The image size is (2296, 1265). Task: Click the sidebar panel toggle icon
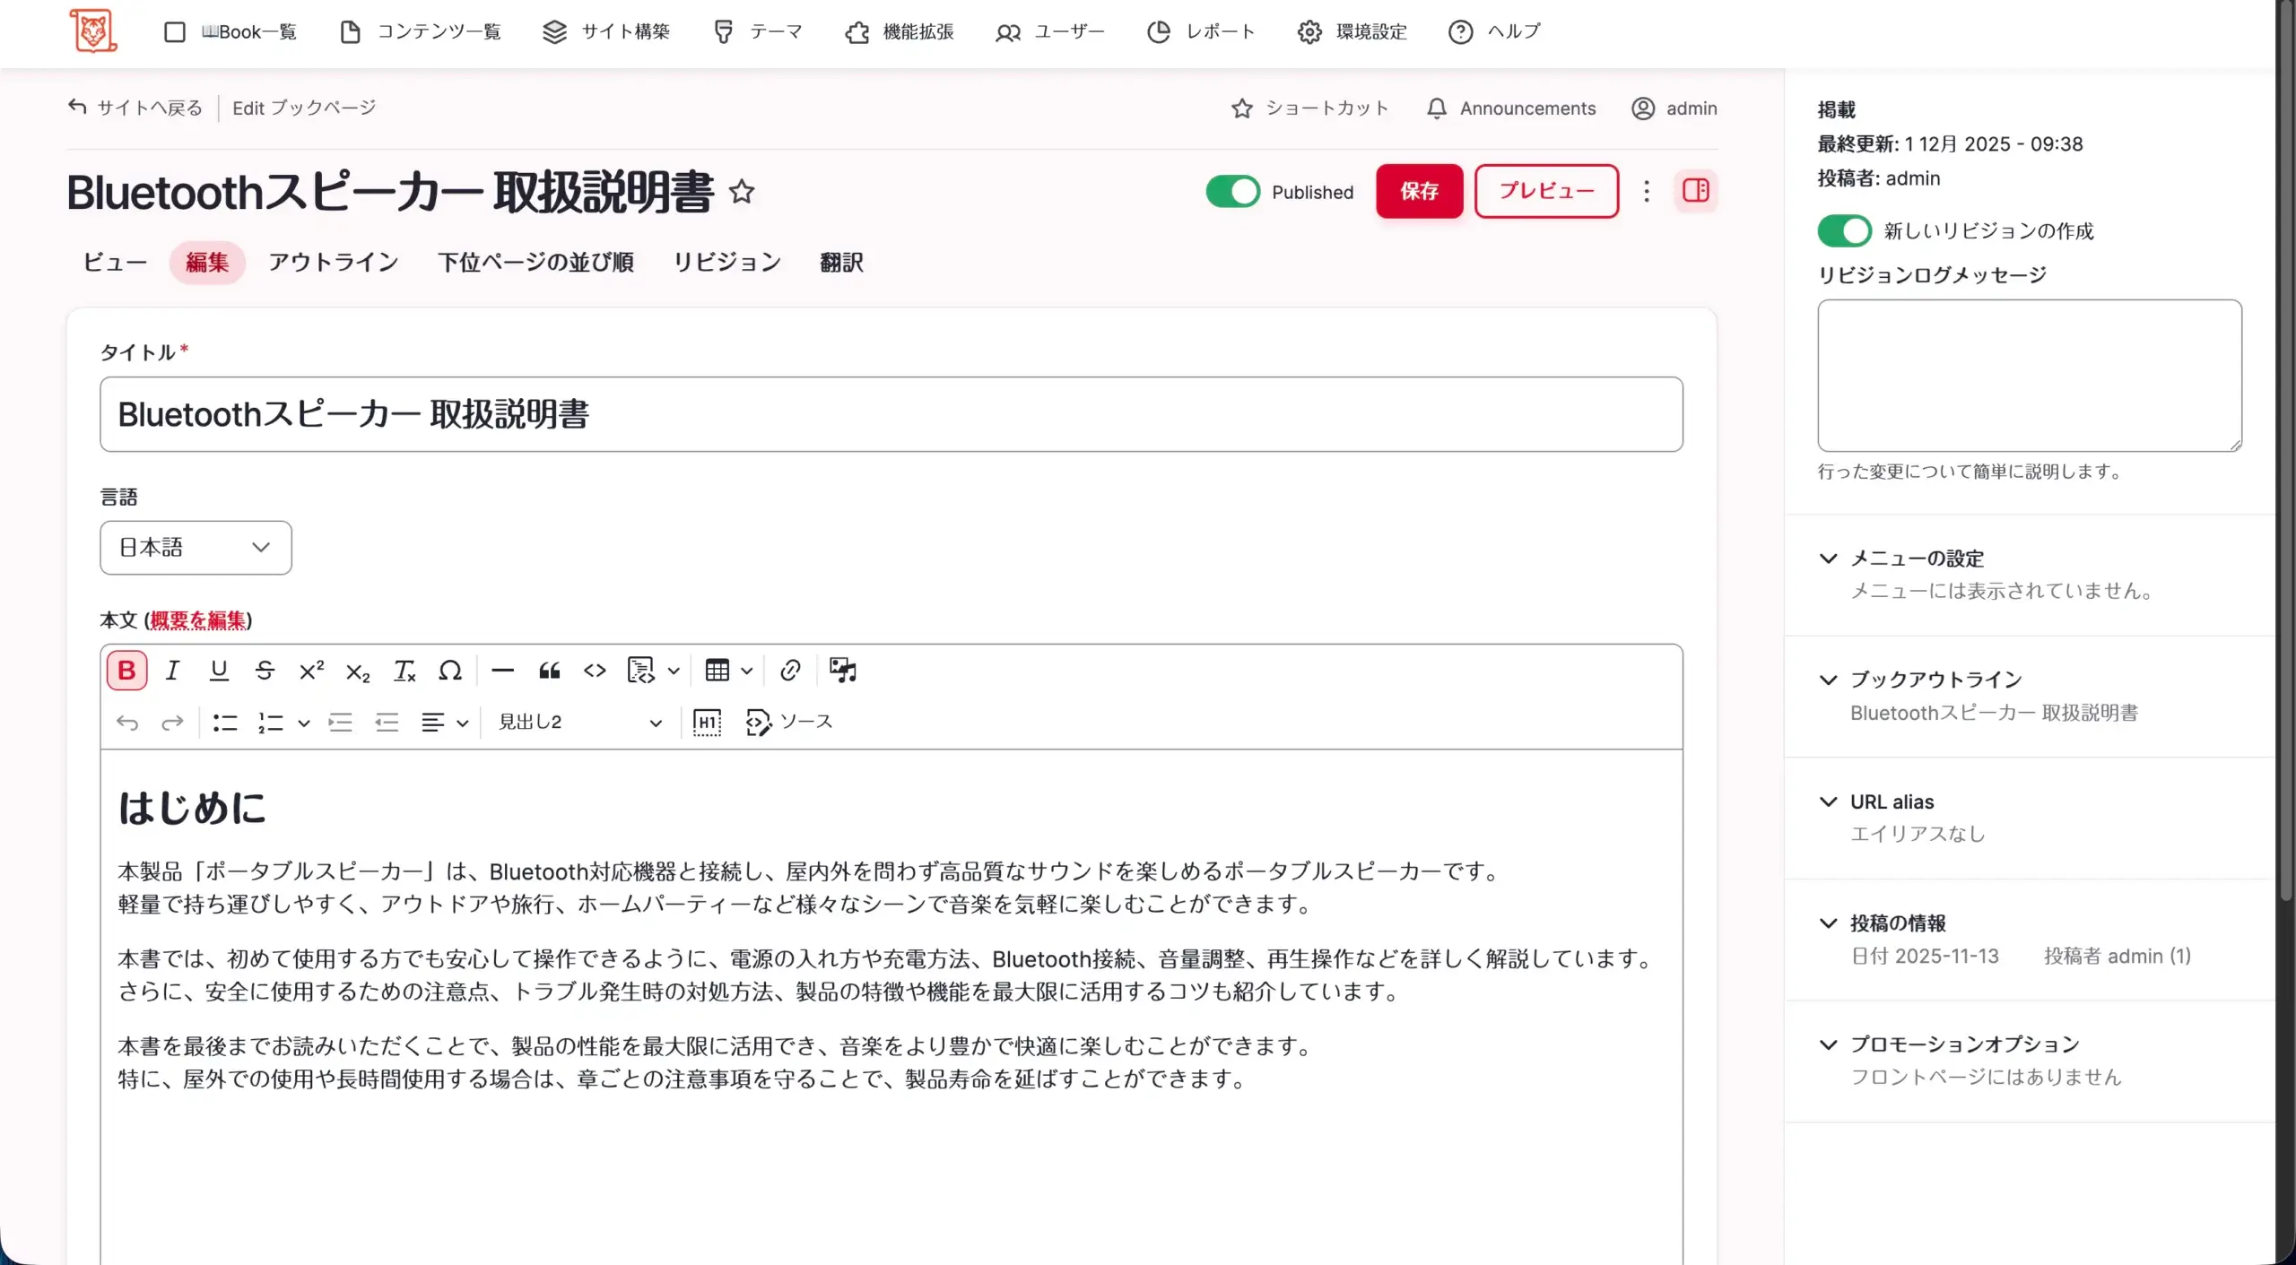click(x=1695, y=191)
